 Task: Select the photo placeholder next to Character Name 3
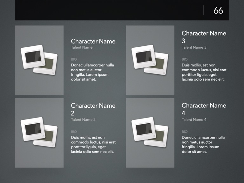point(150,60)
